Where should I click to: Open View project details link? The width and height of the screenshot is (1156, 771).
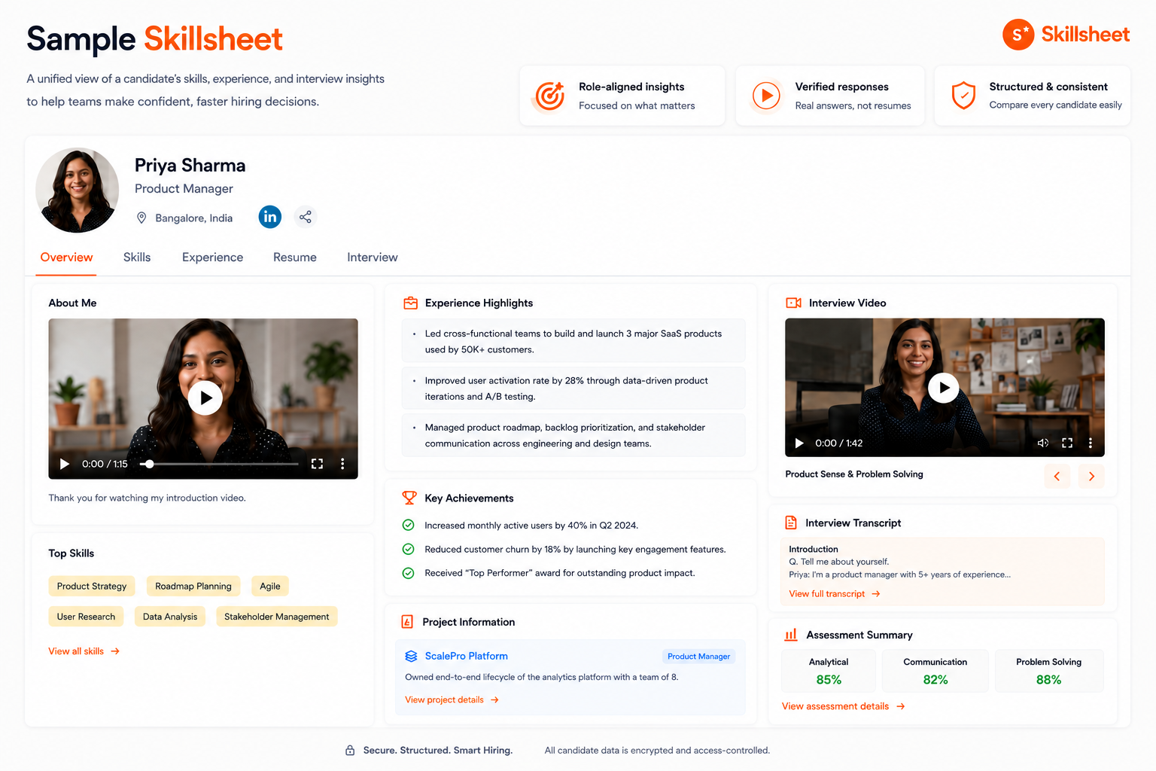click(x=452, y=699)
